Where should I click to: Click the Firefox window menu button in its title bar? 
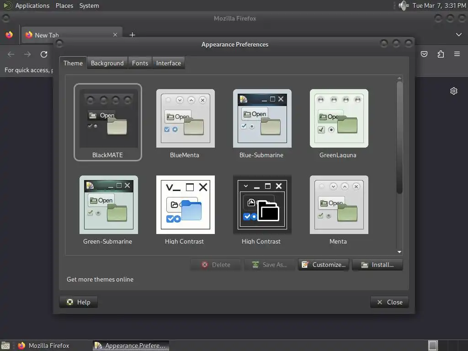pyautogui.click(x=5, y=18)
